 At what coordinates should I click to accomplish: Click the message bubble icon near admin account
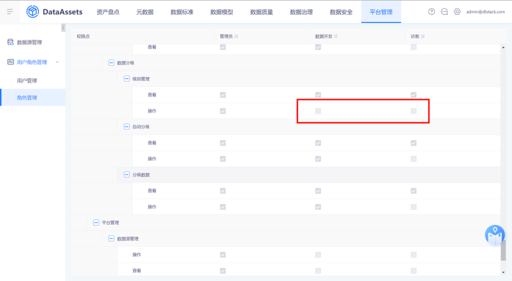(444, 11)
